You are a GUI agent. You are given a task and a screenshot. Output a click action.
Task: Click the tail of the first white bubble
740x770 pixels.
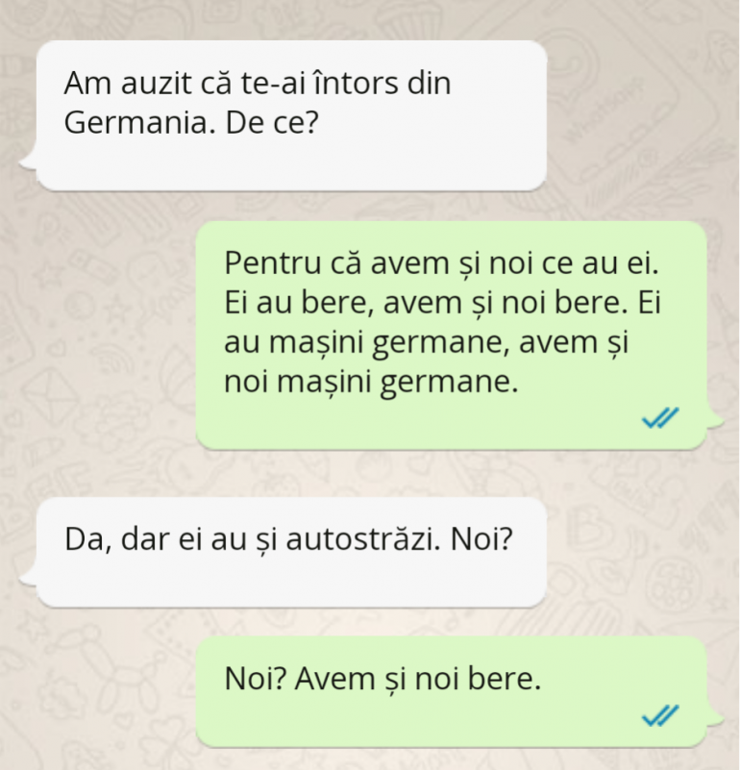coord(28,161)
